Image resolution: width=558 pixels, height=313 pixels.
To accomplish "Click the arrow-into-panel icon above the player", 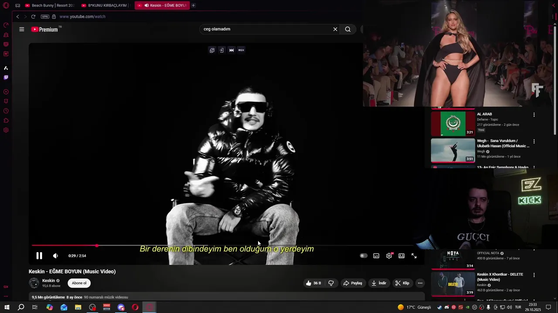I will click(221, 50).
